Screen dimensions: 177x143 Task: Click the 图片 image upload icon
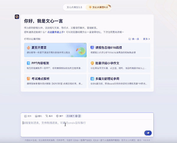(x=36, y=116)
